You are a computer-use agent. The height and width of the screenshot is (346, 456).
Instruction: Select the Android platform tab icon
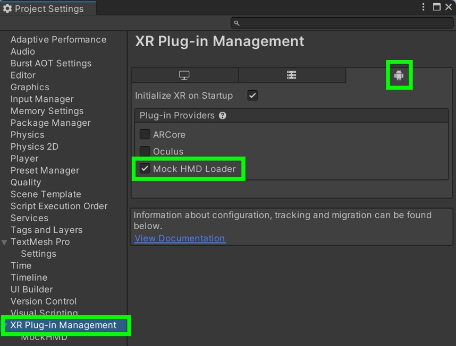pos(399,75)
